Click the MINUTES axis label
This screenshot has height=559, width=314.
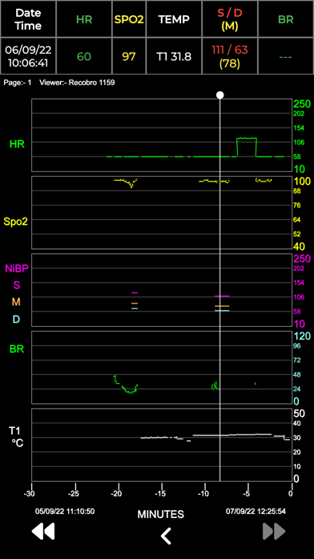pyautogui.click(x=161, y=515)
